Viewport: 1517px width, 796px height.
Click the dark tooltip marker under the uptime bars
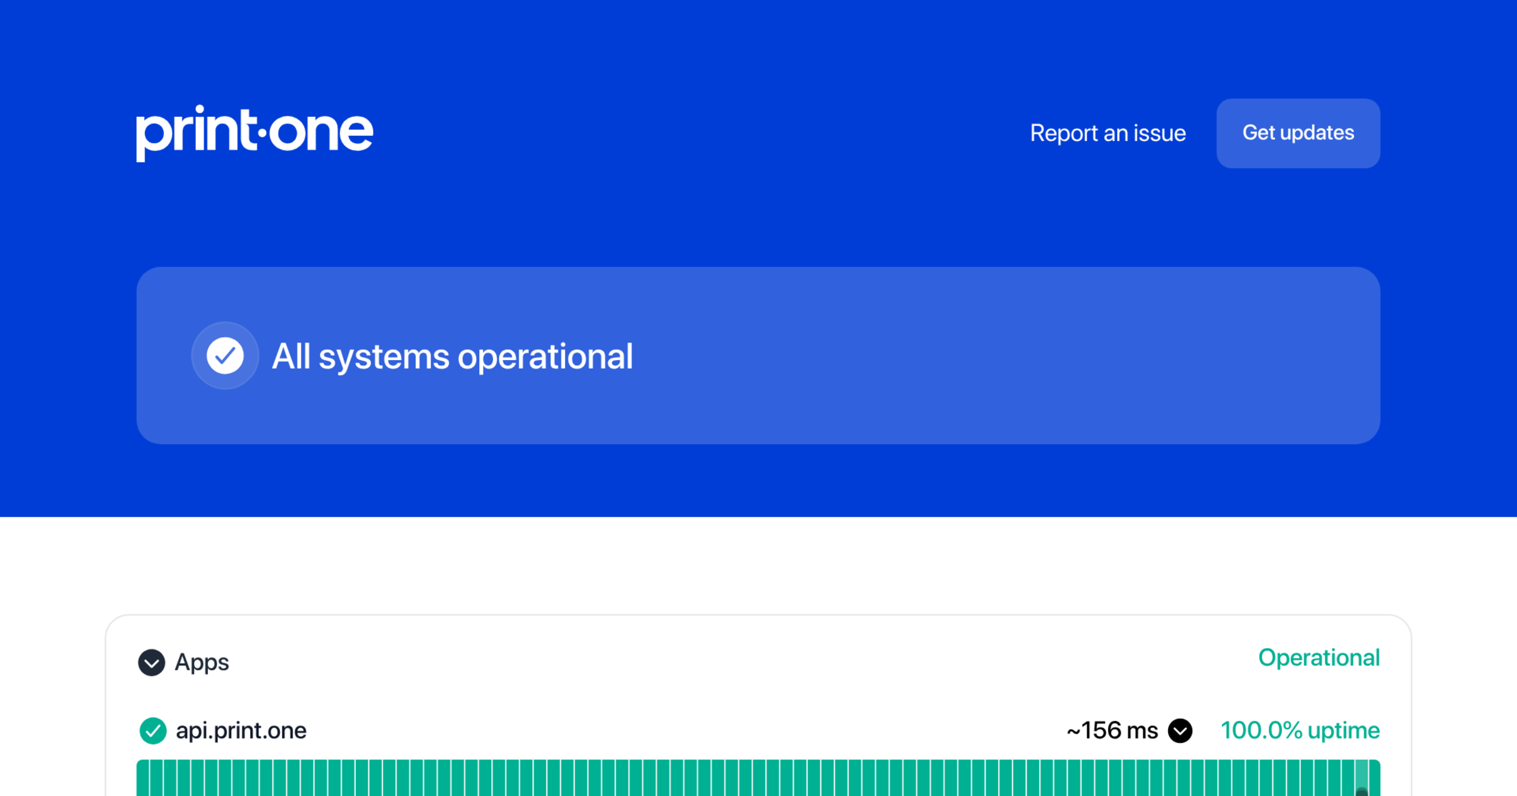1362,792
